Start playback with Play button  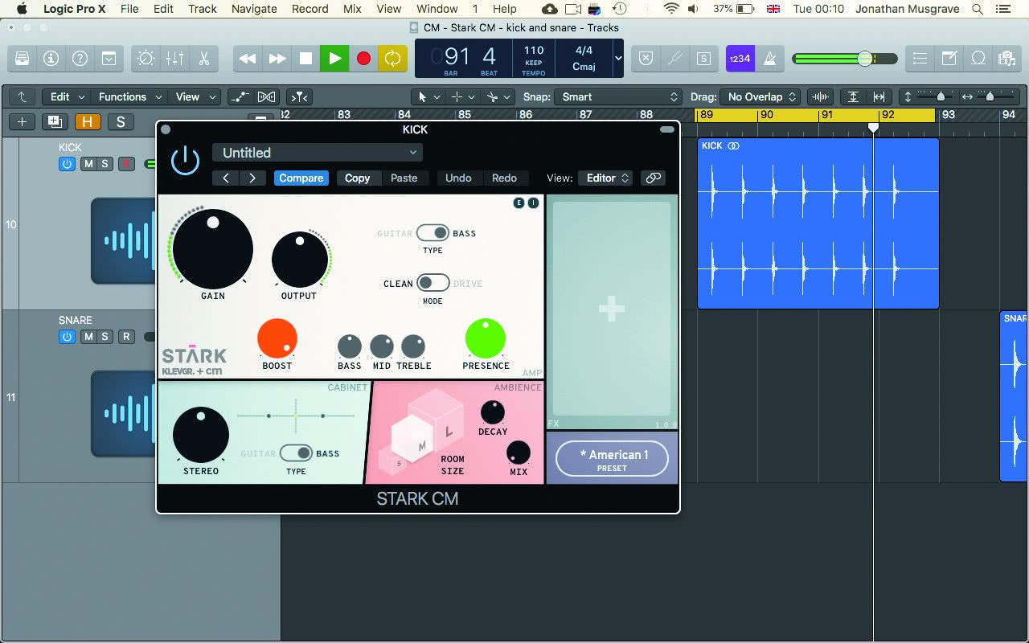[334, 59]
